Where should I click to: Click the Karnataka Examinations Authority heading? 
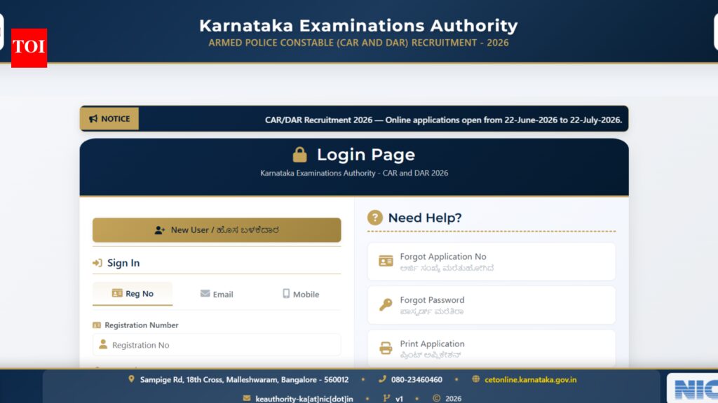(358, 26)
